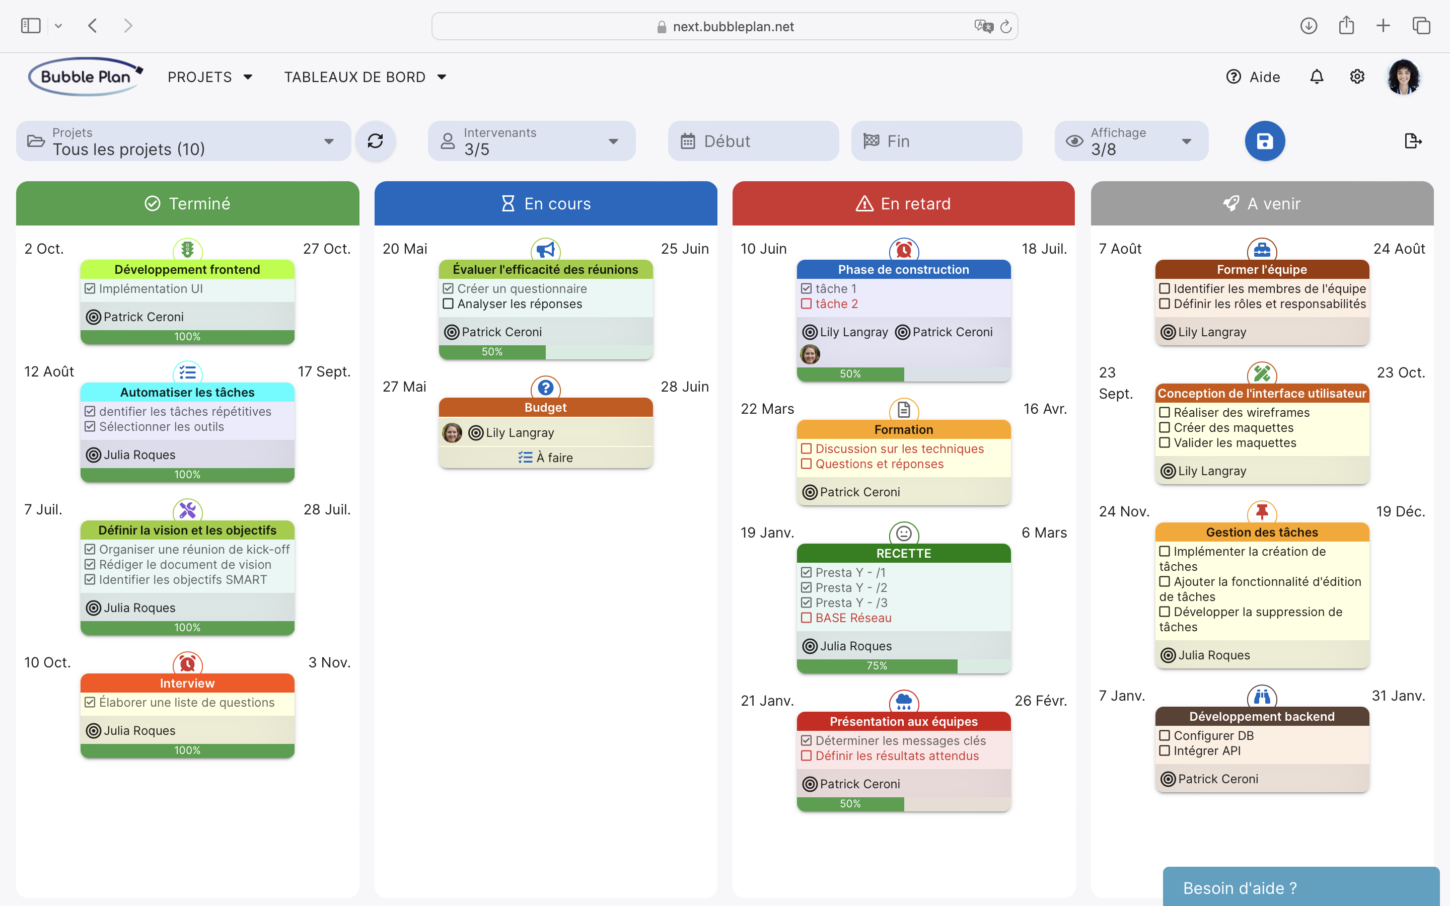Click the megaphone icon on Évaluer l'efficacité
The image size is (1450, 906).
click(x=545, y=250)
